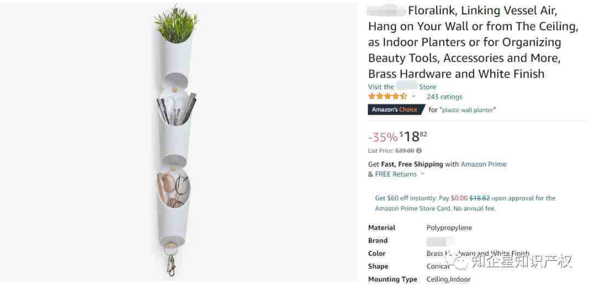Click the list price info icon
The height and width of the screenshot is (287, 591).
tap(419, 151)
